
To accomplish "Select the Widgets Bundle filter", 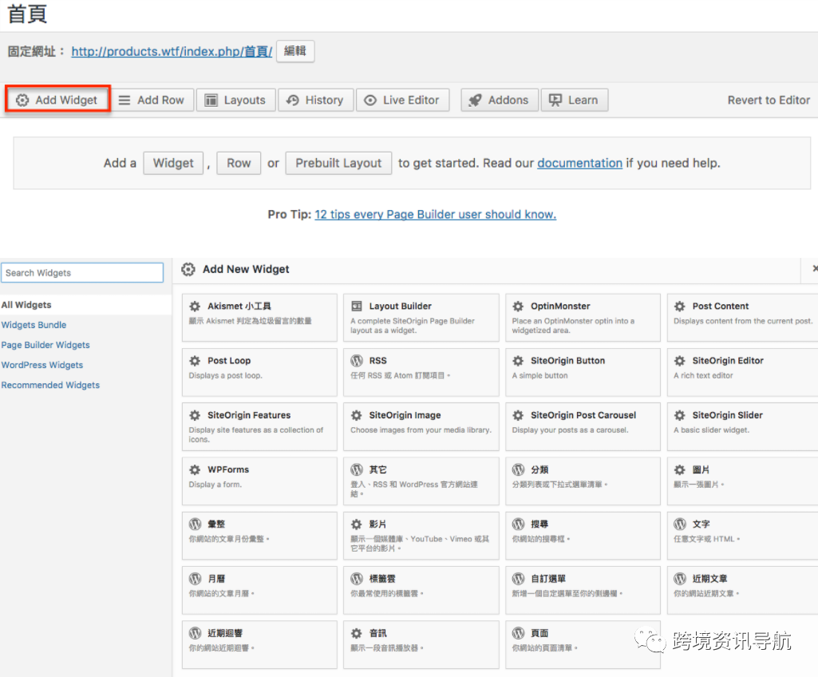I will 34,325.
